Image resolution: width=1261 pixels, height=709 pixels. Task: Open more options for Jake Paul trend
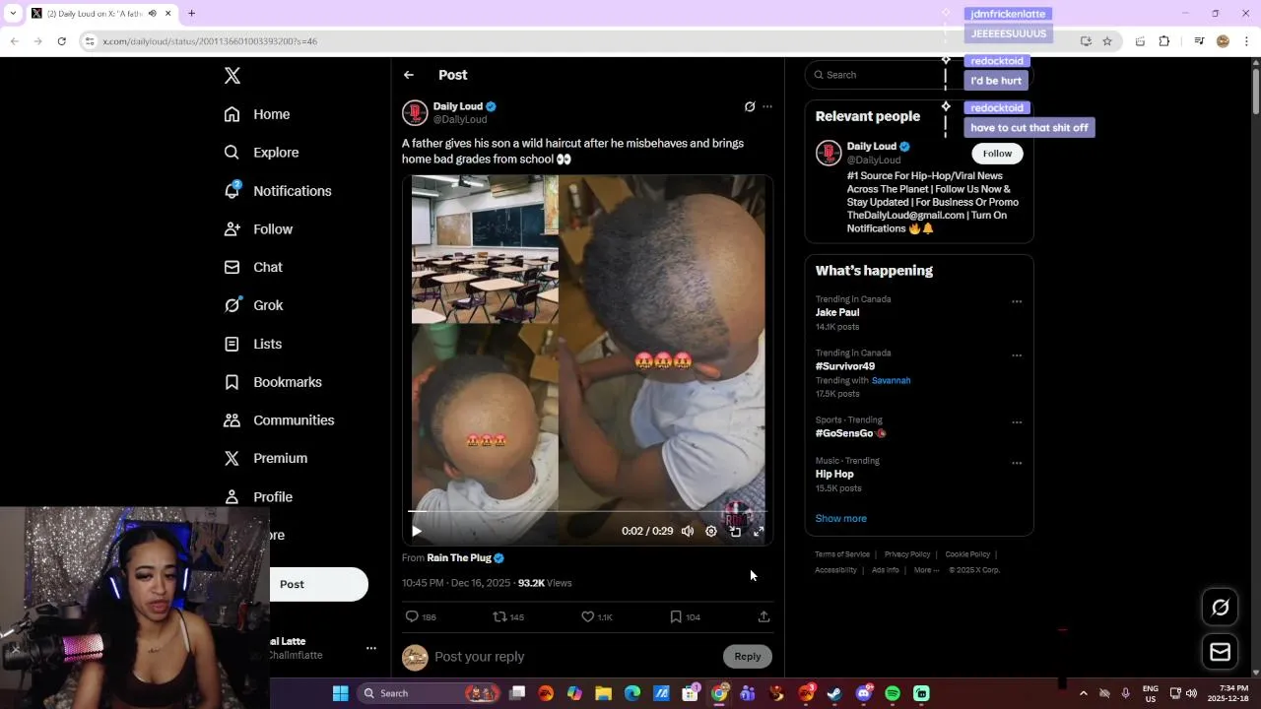(1017, 302)
